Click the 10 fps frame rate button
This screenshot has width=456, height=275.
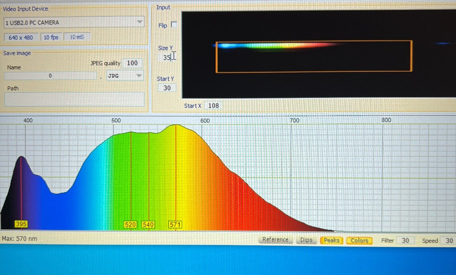point(51,37)
